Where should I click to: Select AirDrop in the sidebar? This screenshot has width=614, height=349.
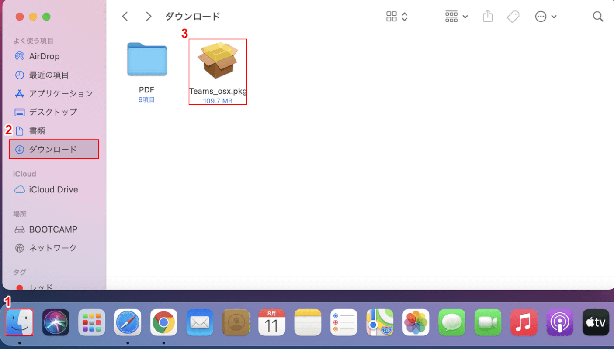54,56
